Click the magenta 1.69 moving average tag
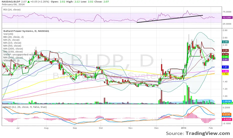This screenshot has height=138, width=233. (x=225, y=71)
